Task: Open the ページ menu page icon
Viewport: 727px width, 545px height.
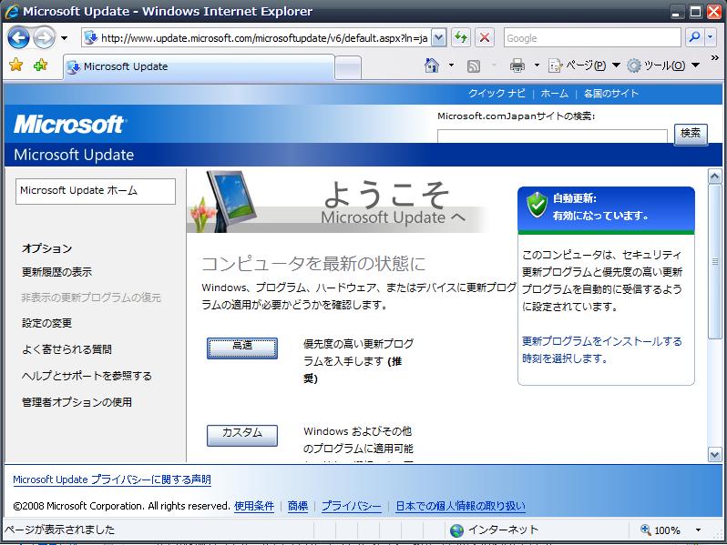Action: point(556,66)
